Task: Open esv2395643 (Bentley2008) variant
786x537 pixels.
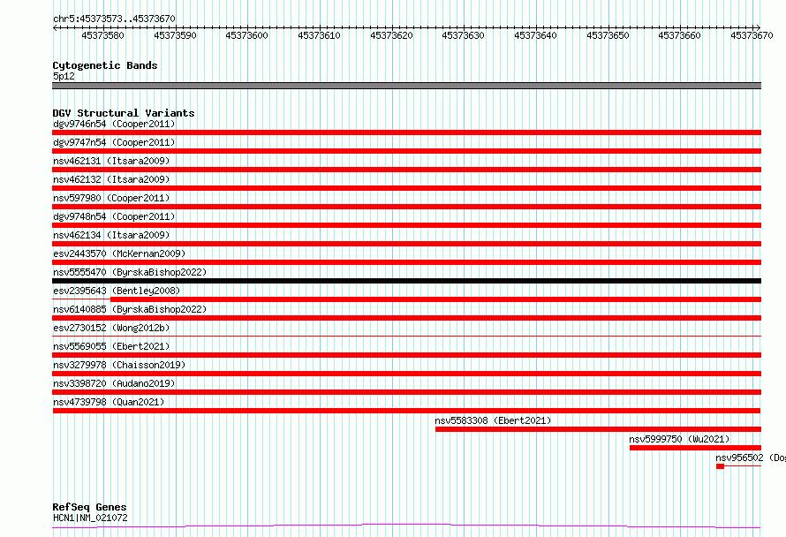Action: click(x=117, y=291)
